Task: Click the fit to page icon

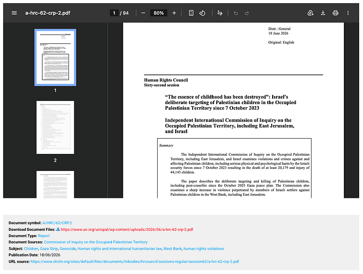Action: [191, 13]
